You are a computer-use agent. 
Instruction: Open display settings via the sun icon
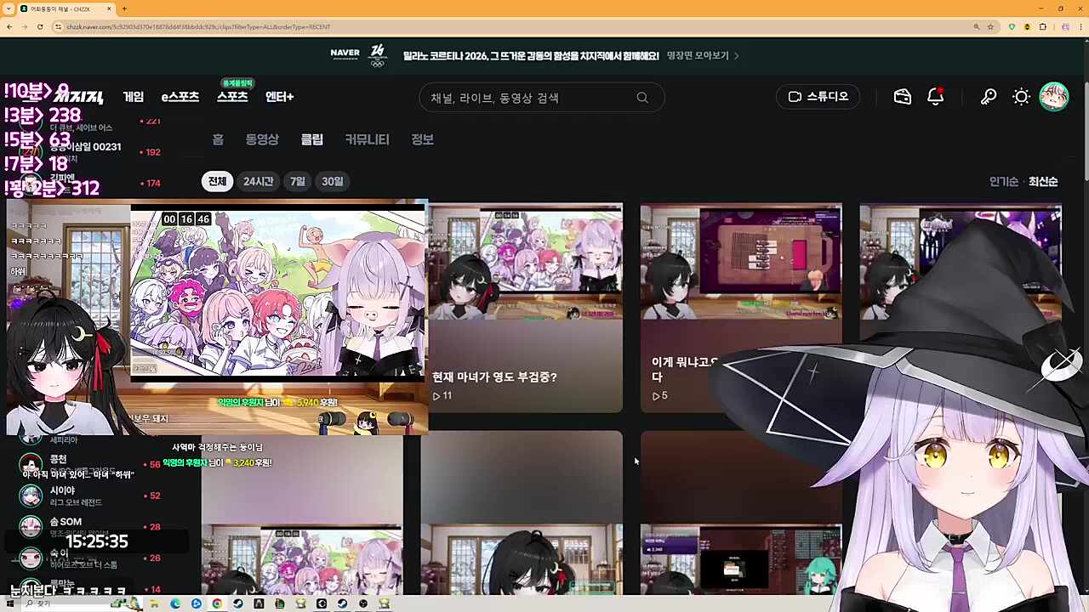click(x=1021, y=97)
